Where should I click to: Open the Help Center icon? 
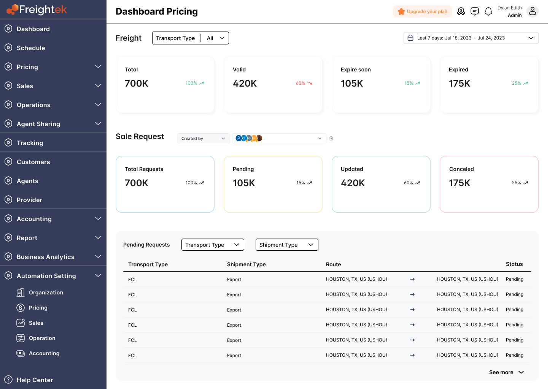tap(8, 380)
